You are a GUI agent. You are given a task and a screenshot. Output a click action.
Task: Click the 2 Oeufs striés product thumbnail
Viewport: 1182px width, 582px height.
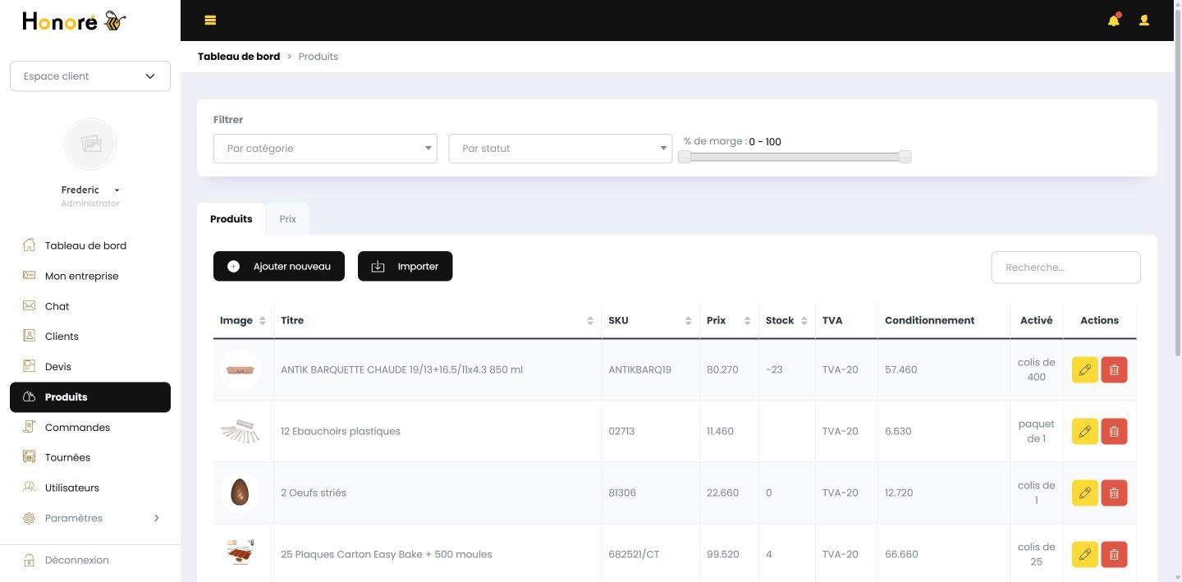click(x=240, y=493)
